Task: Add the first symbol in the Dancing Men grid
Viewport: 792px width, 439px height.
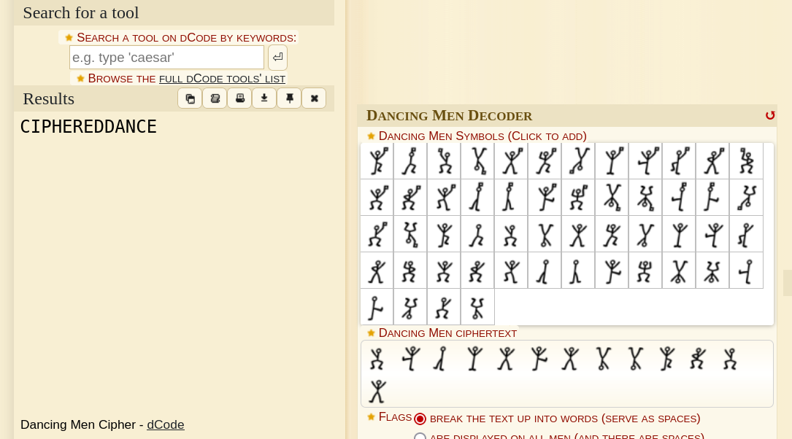Action: 377,161
